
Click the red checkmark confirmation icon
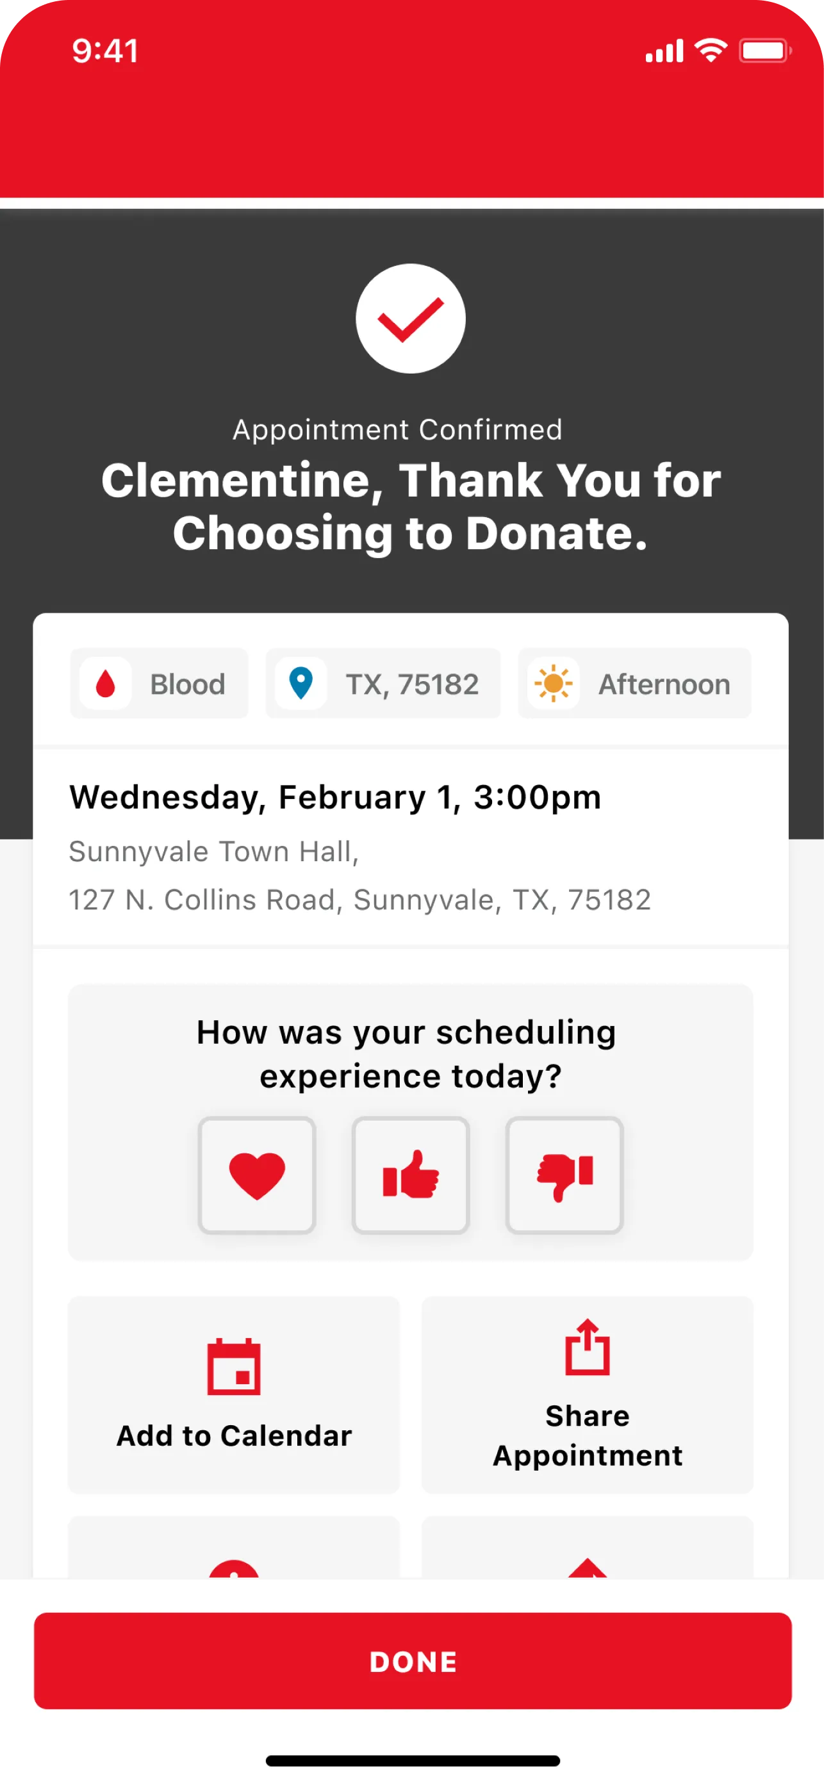click(x=411, y=318)
